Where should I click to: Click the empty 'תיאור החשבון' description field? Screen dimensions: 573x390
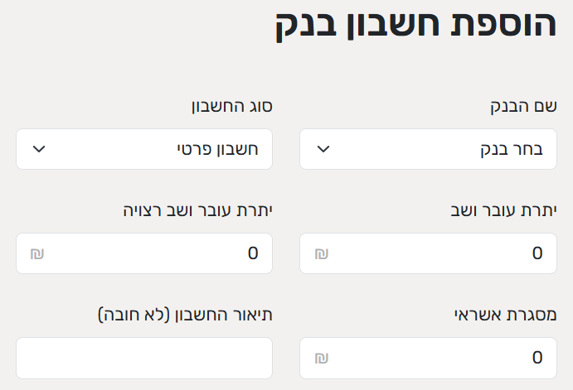144,358
